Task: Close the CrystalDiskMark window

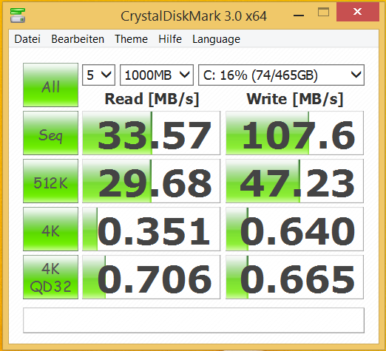Action: point(357,12)
